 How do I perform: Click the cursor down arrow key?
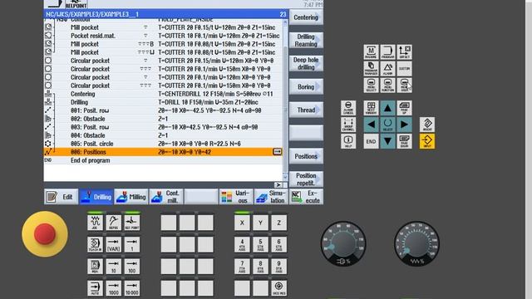coord(388,141)
